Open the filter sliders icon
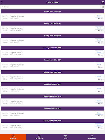 click(103, 7)
